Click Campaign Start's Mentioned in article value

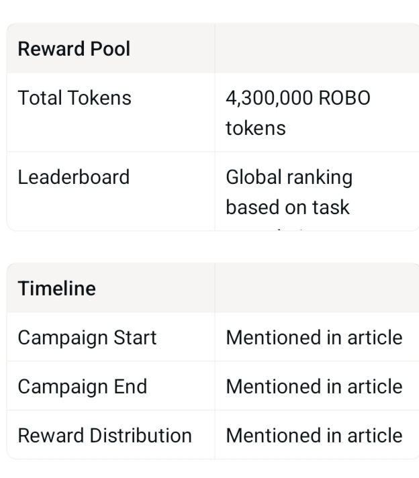point(314,337)
